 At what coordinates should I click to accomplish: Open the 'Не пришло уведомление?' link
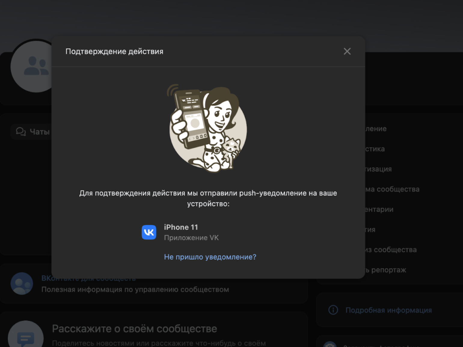coord(210,257)
